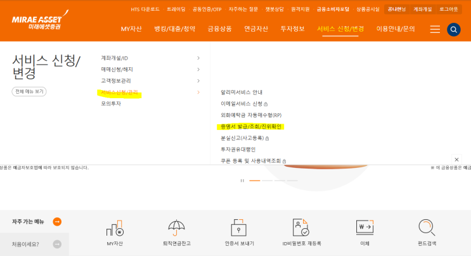Expand the 계좌개설/ID submenu chevron
Screen dimensions: 471x256
pos(198,58)
